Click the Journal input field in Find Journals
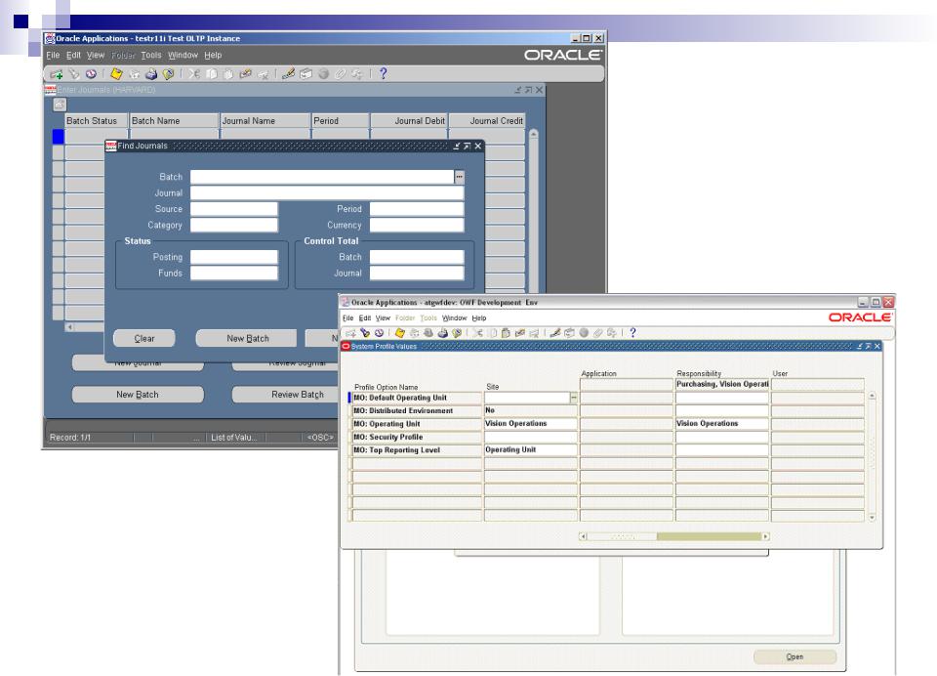 pyautogui.click(x=327, y=192)
